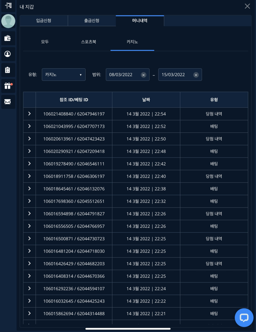
Task: Expand row 106020290921 / 62047209418
Action: [29, 151]
